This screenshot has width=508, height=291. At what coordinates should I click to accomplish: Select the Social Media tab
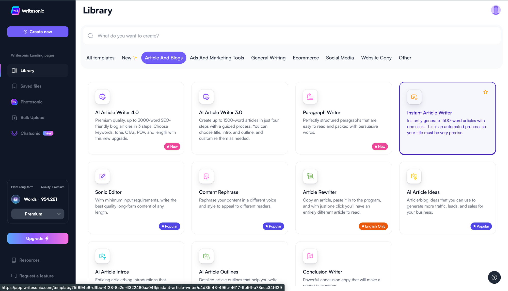[340, 58]
